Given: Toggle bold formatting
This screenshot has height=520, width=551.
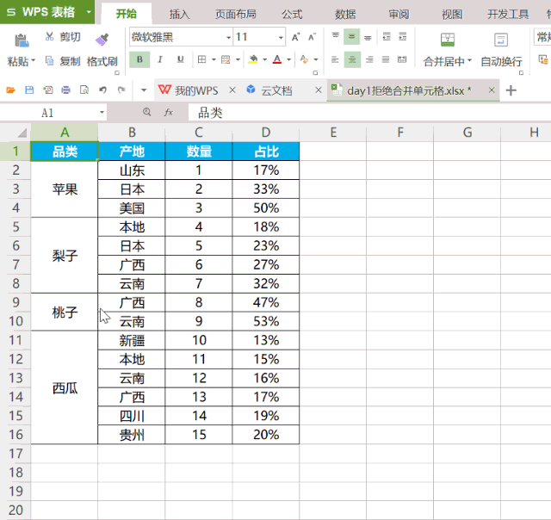Looking at the screenshot, I should (x=139, y=59).
